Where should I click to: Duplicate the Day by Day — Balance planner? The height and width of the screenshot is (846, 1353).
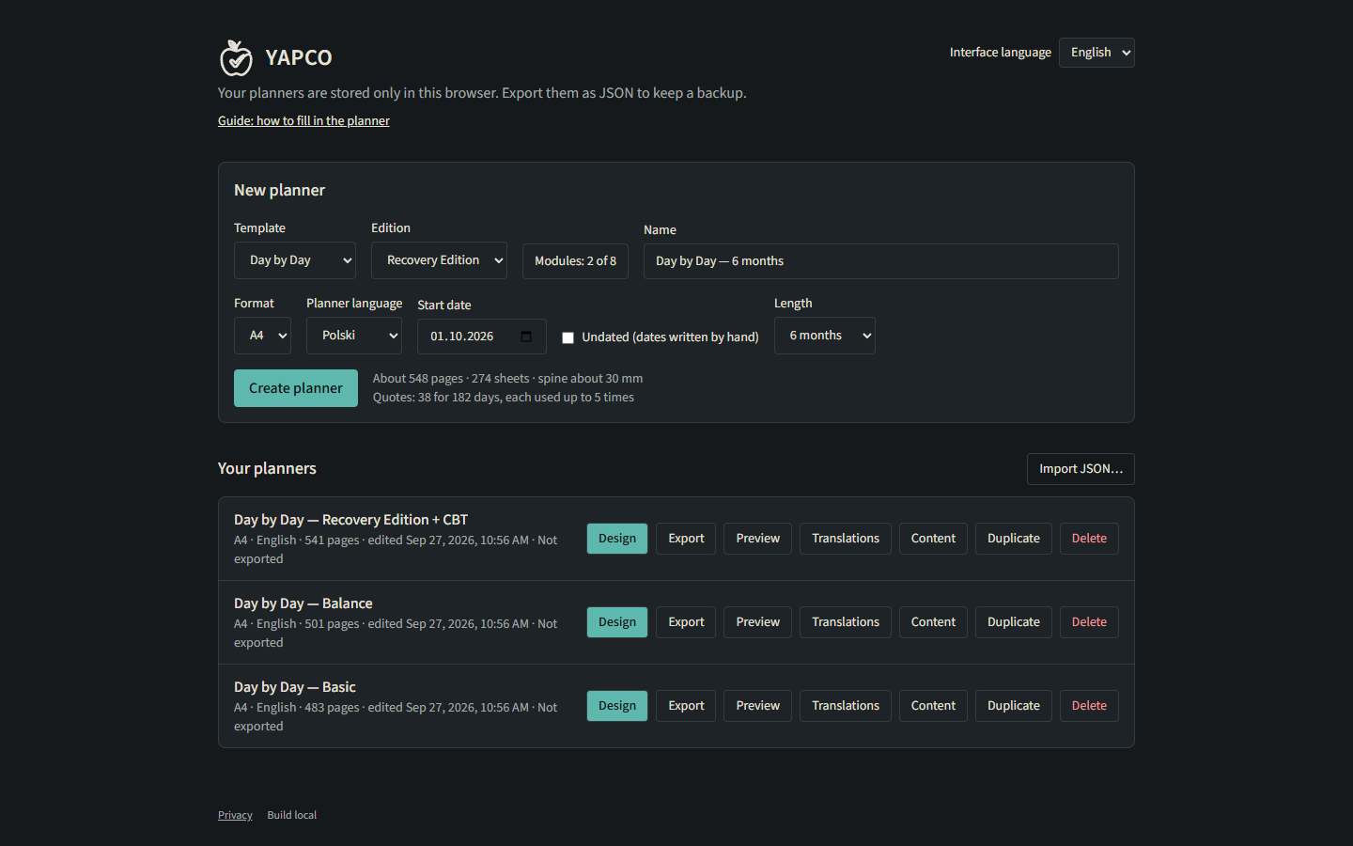point(1014,622)
